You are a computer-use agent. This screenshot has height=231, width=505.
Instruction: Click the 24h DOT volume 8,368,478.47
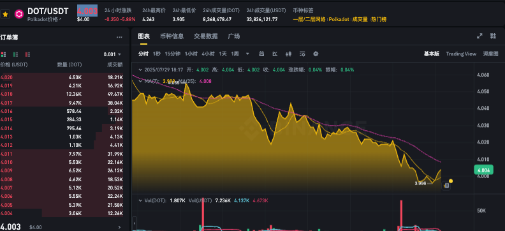(217, 19)
